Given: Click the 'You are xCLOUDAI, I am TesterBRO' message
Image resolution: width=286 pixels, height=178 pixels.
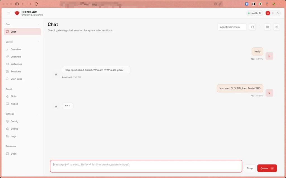Looking at the screenshot, I should (x=240, y=88).
